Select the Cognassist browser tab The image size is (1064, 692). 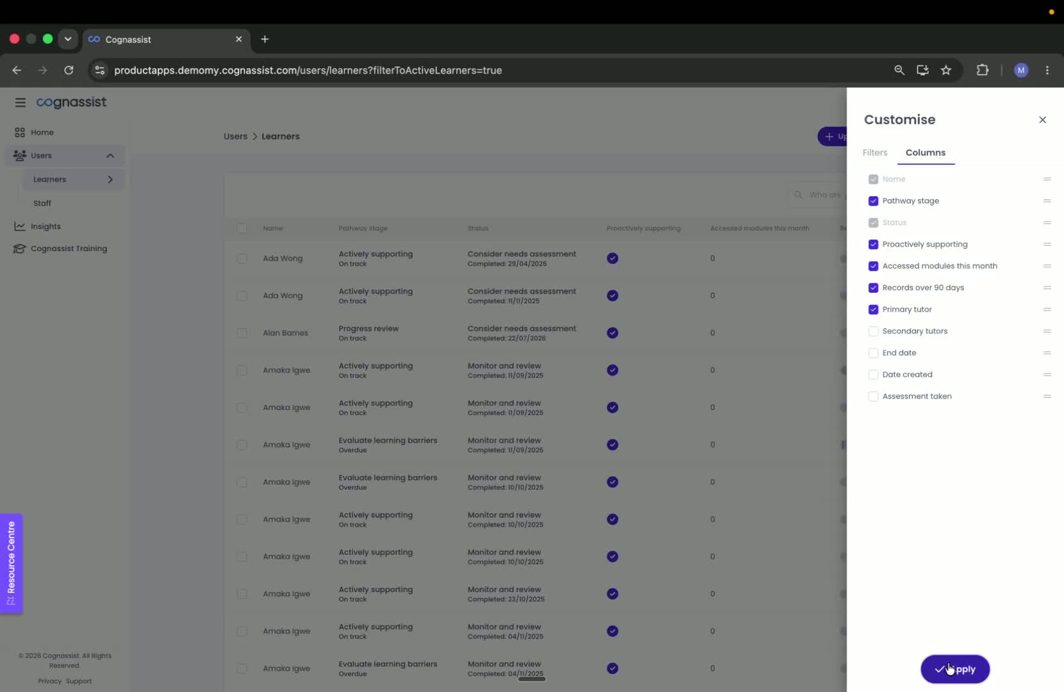tap(166, 39)
